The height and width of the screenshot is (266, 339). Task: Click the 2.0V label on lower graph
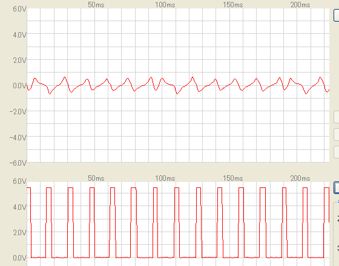click(19, 233)
